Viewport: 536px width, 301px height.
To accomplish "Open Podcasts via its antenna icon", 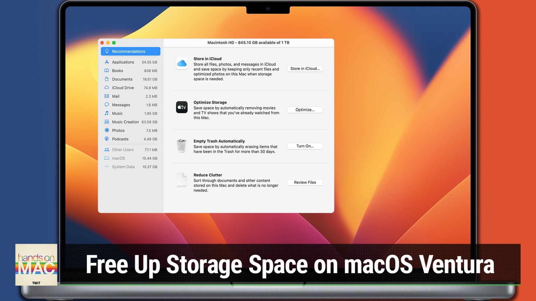I will [107, 139].
